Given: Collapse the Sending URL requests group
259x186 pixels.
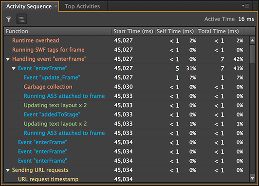Looking at the screenshot, I should (x=8, y=170).
